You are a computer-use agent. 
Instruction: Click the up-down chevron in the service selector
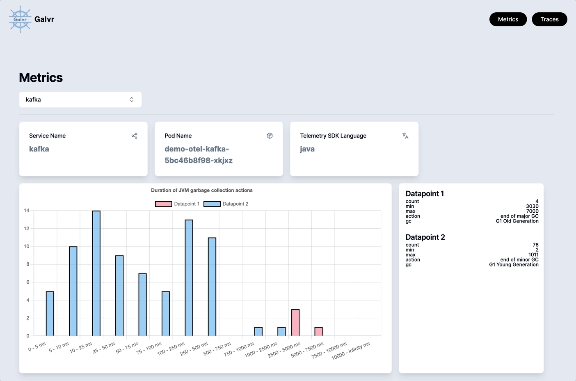[x=132, y=100]
